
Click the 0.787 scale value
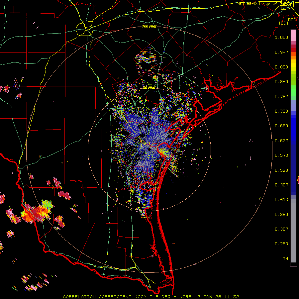click(x=281, y=96)
